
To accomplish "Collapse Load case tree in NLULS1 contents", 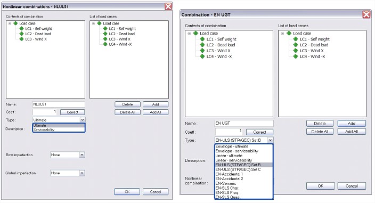I will point(10,23).
